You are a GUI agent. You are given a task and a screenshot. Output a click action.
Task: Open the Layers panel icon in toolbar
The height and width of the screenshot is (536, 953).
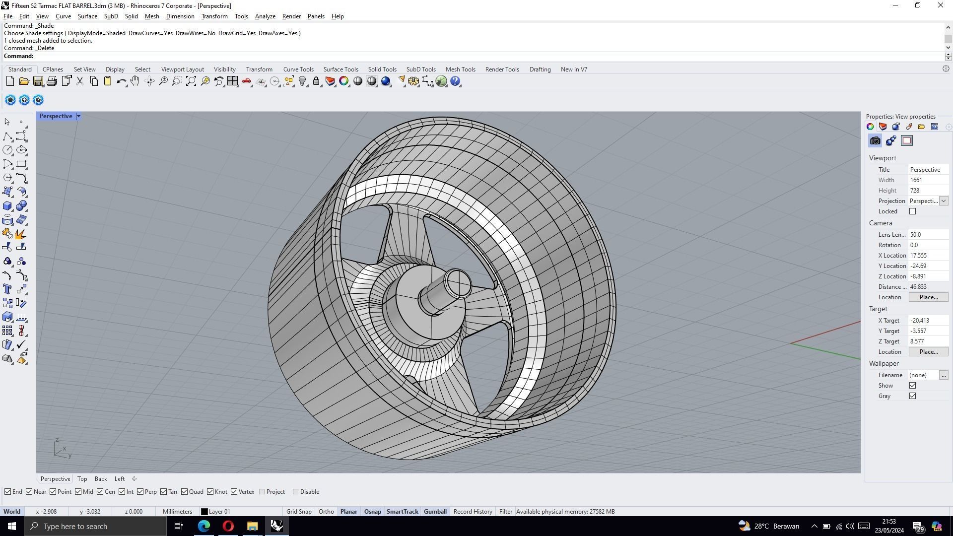(x=330, y=81)
